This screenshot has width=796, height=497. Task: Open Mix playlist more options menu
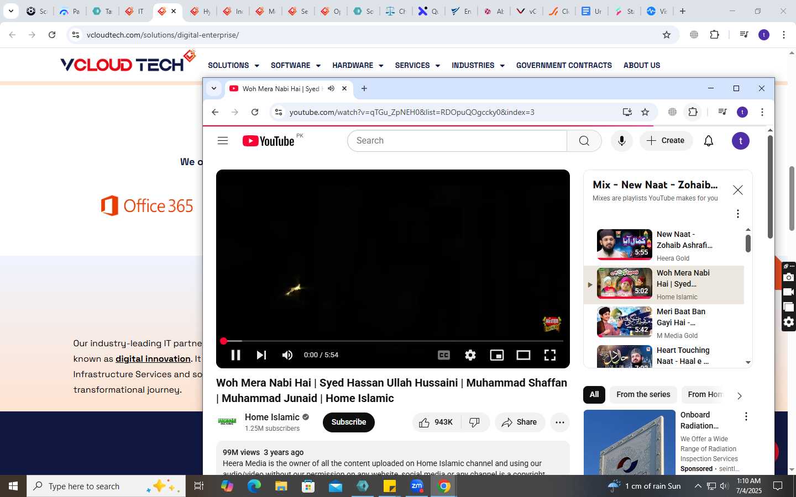(x=738, y=214)
